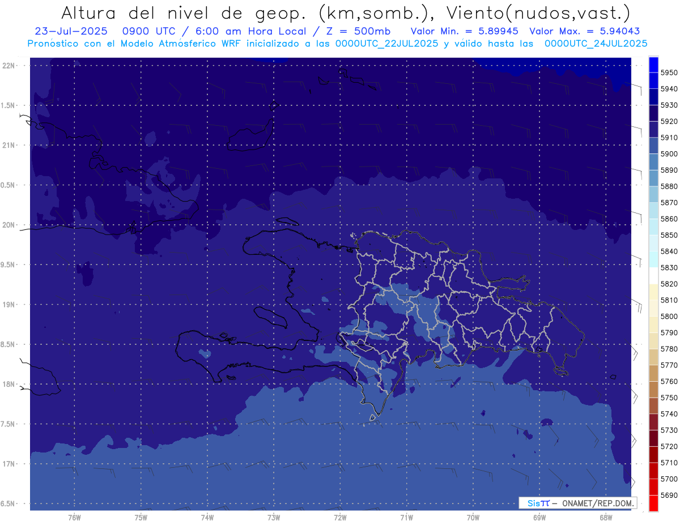Screen dimensions: 680x525
Task: Click the brightest blue swatch above 5950
Action: coord(653,65)
